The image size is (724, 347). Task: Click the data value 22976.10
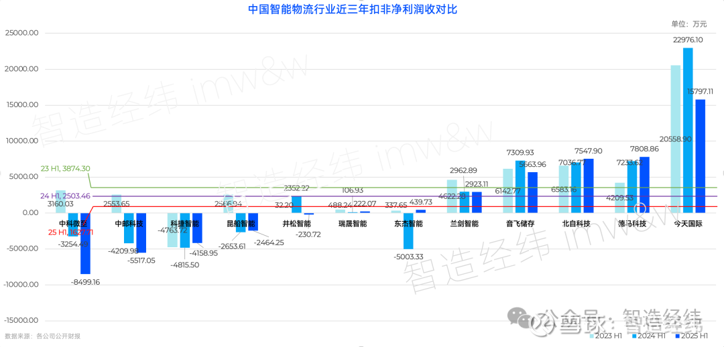[688, 40]
